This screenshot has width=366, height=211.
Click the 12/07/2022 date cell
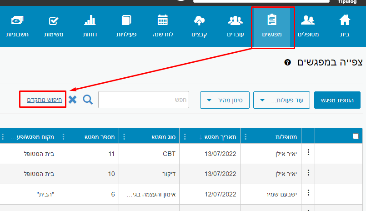click(x=221, y=194)
